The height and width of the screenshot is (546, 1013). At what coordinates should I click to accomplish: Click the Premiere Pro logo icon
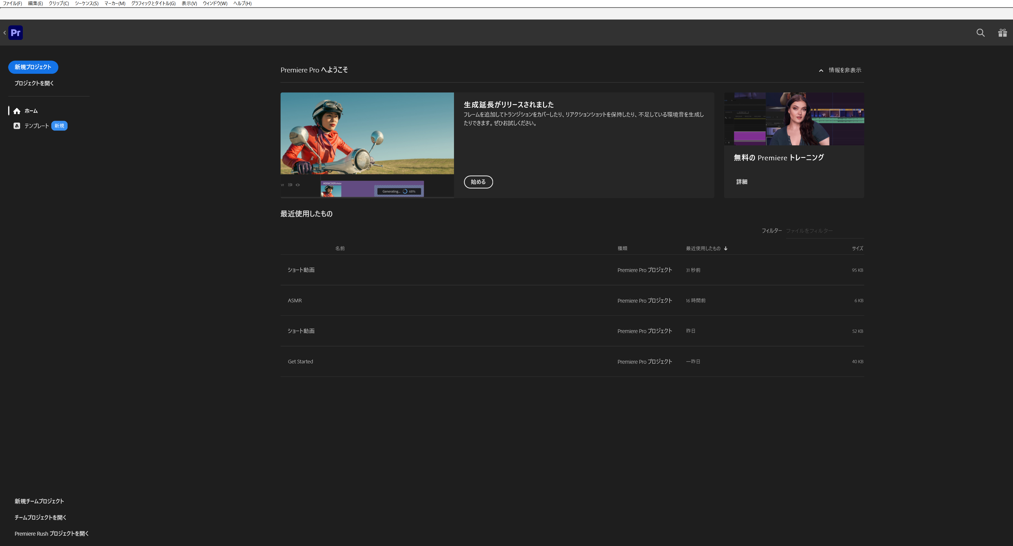click(x=15, y=33)
